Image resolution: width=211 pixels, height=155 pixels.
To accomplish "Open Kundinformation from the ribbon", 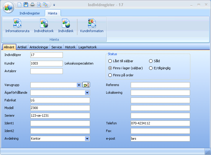I will pos(92,26).
